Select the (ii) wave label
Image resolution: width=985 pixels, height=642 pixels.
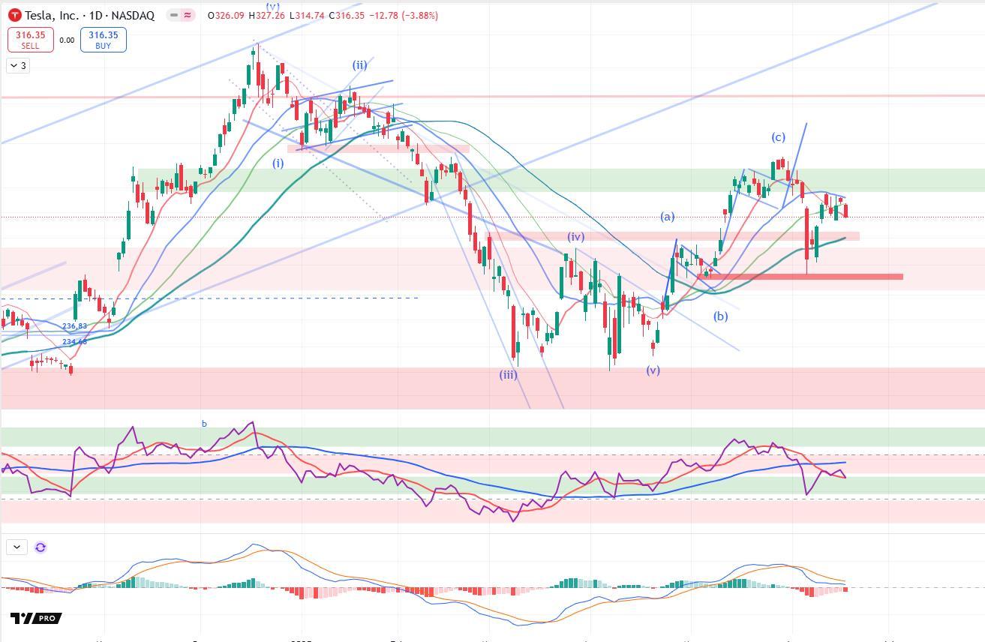coord(360,65)
